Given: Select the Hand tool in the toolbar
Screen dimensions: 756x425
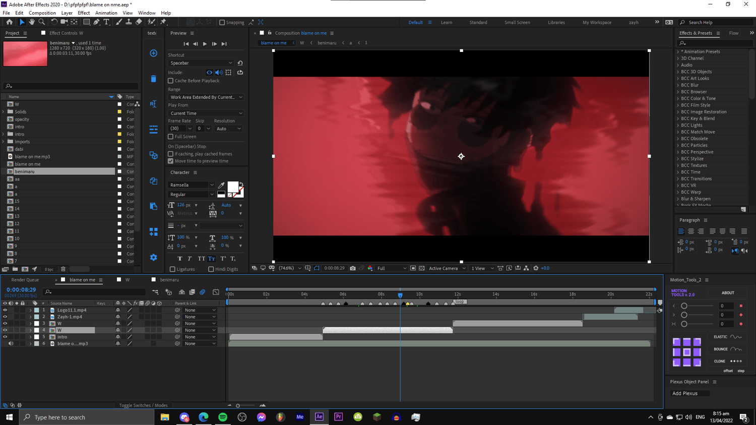Looking at the screenshot, I should [x=32, y=22].
